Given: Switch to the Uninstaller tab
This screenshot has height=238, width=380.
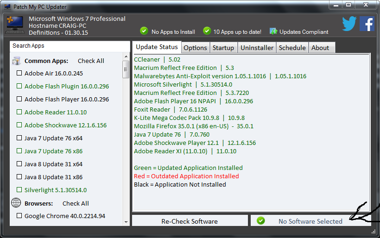Looking at the screenshot, I should pyautogui.click(x=257, y=48).
